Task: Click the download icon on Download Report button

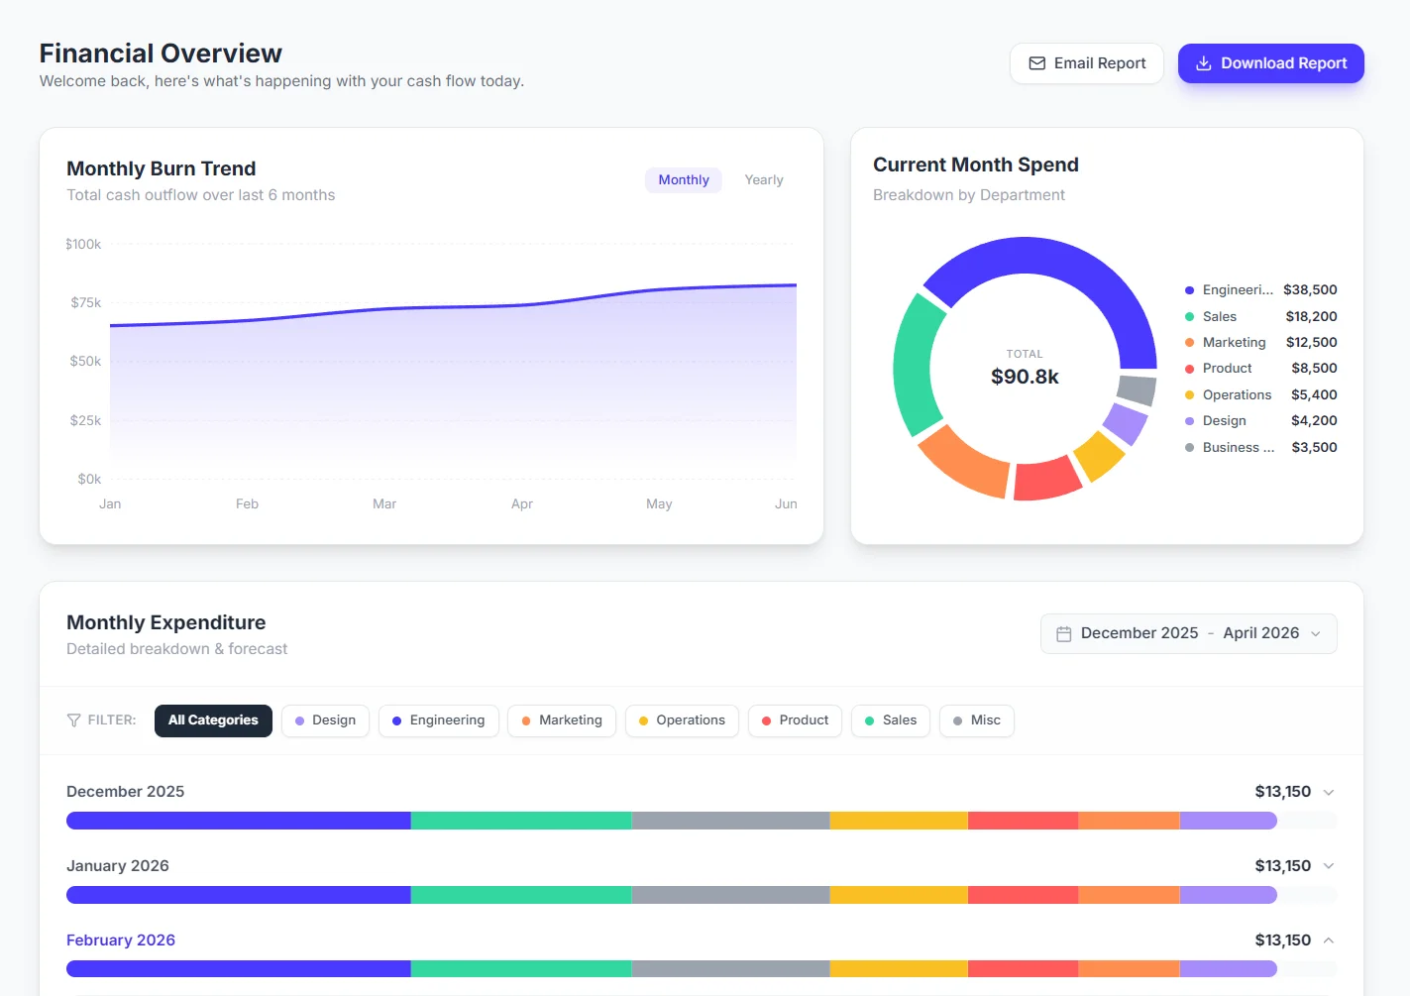Action: 1203,62
